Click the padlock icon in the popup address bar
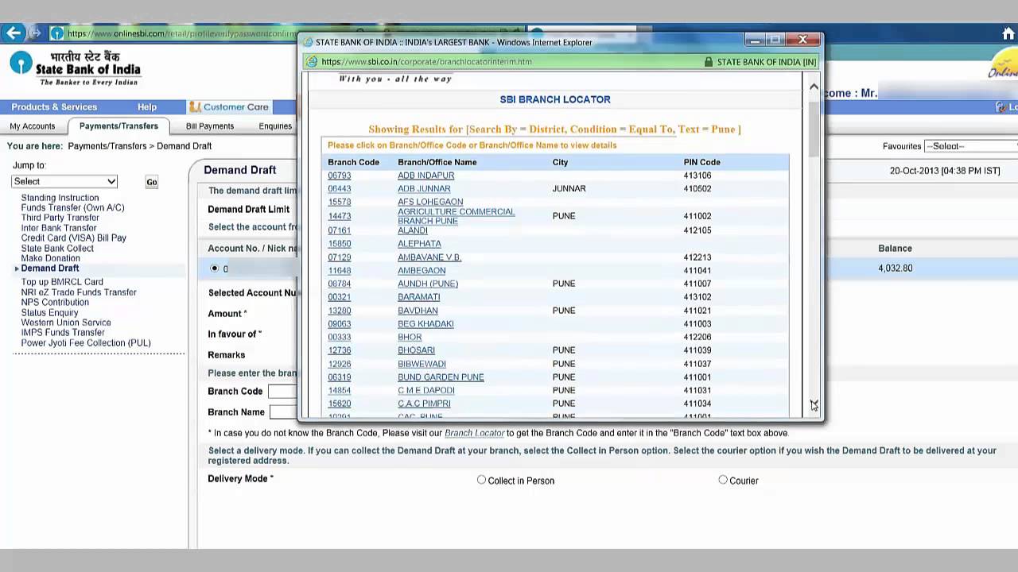Screen dimensions: 1018x572 click(x=709, y=61)
